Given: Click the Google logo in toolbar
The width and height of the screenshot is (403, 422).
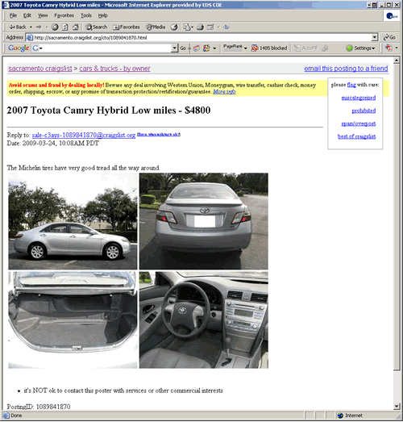Looking at the screenshot, I should click(19, 48).
